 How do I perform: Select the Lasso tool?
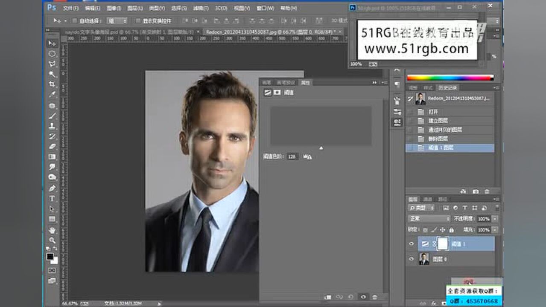pyautogui.click(x=52, y=64)
